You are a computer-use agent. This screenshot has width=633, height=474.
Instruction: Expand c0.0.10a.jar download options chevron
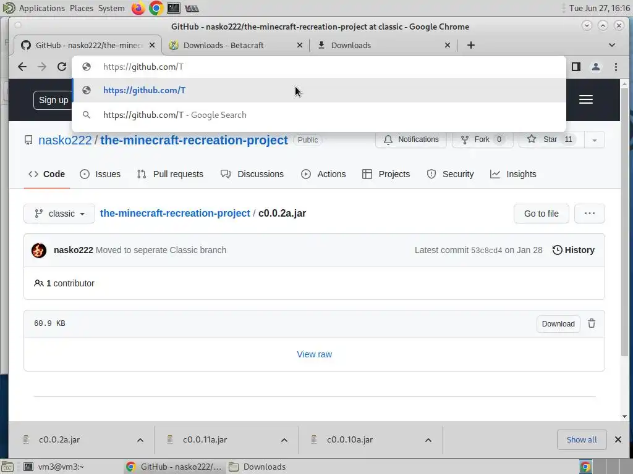click(x=428, y=440)
